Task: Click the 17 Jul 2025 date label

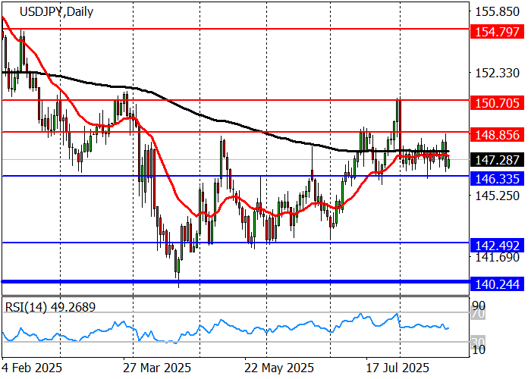Action: tap(398, 368)
